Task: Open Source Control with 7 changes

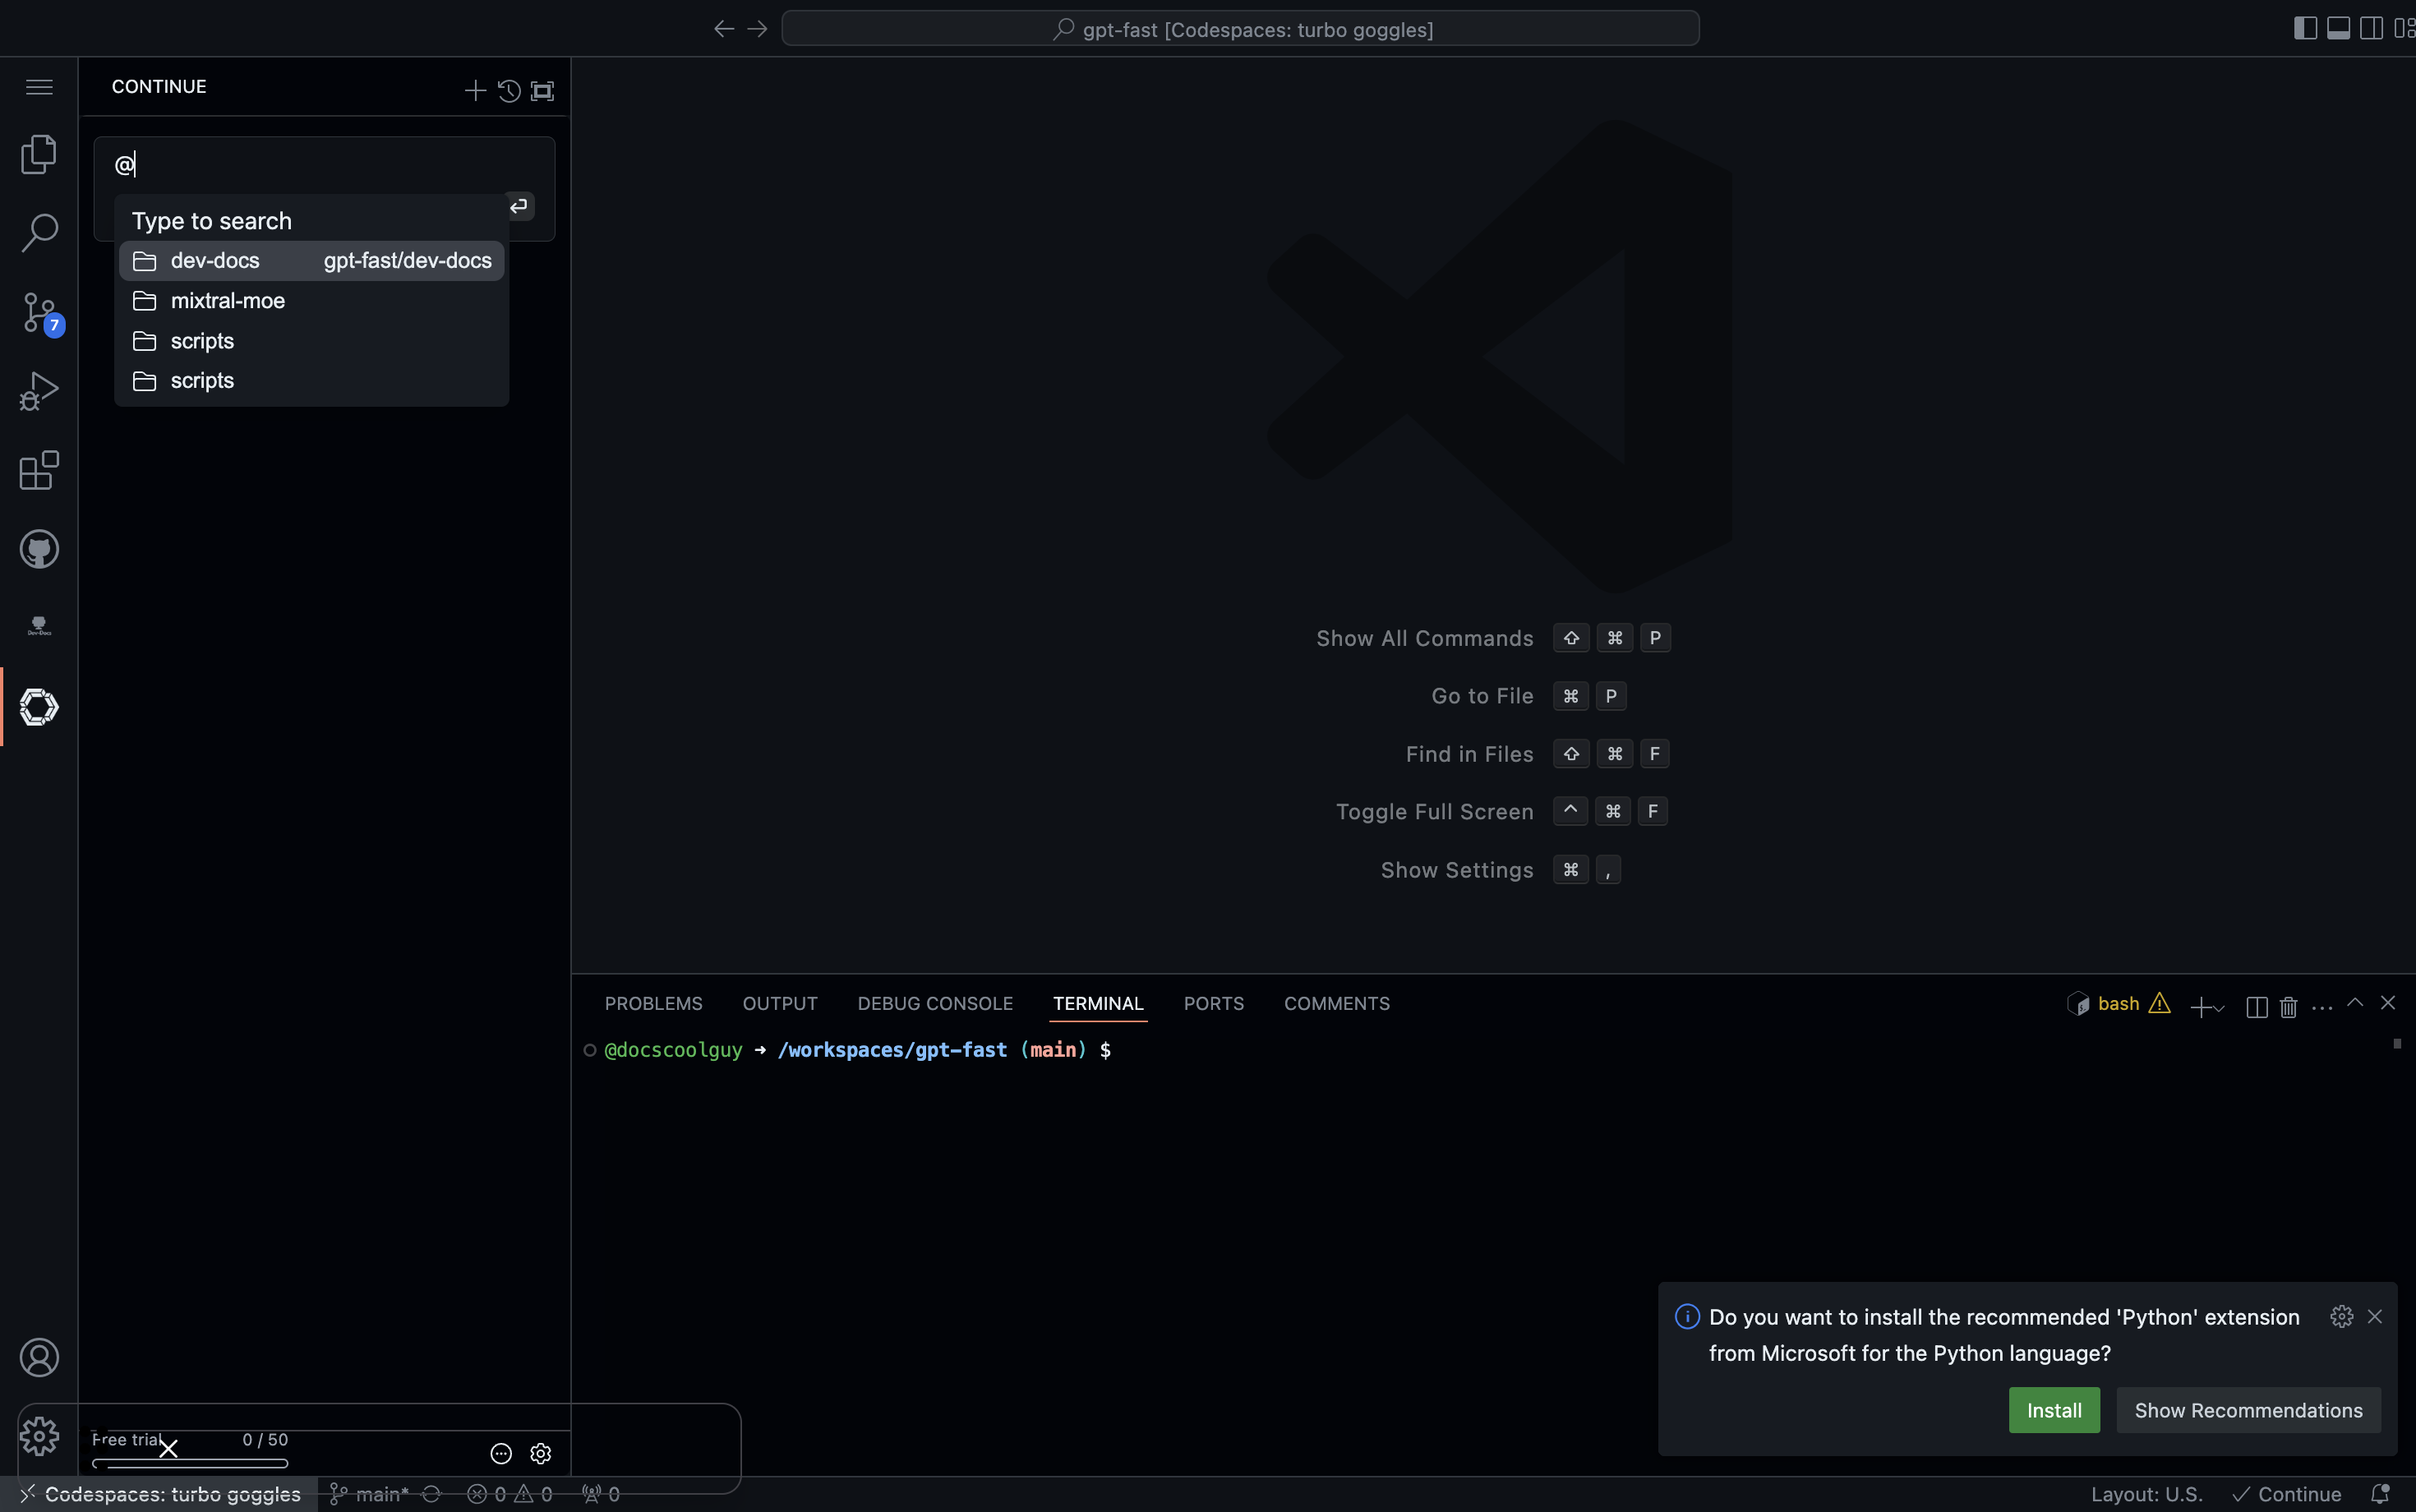Action: 39,313
